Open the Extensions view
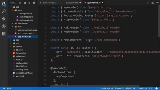Image resolution: width=160 pixels, height=90 pixels. pyautogui.click(x=4, y=34)
